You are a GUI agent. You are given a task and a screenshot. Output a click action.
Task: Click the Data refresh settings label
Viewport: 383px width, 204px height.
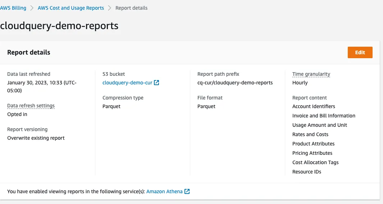(31, 106)
